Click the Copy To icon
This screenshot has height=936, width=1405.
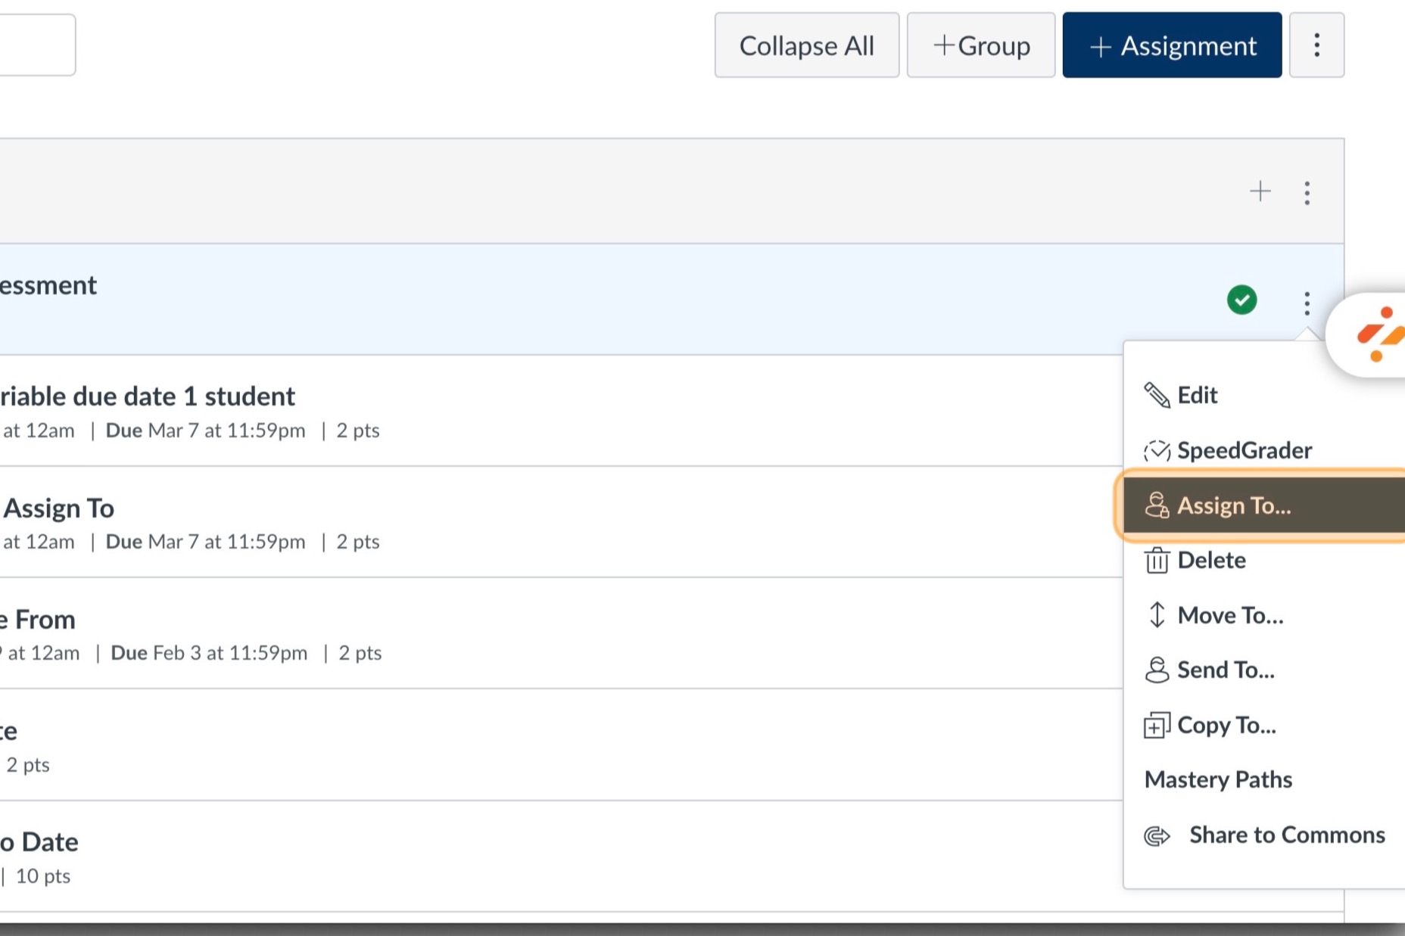pyautogui.click(x=1156, y=725)
